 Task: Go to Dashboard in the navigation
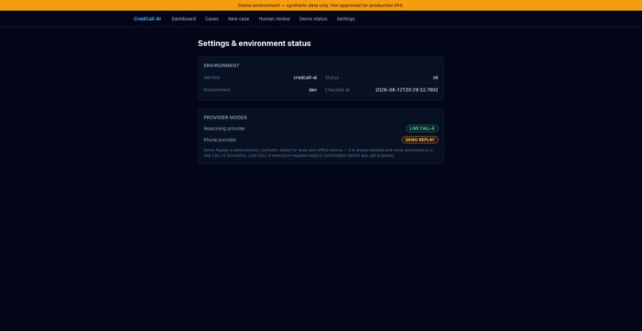pos(183,19)
